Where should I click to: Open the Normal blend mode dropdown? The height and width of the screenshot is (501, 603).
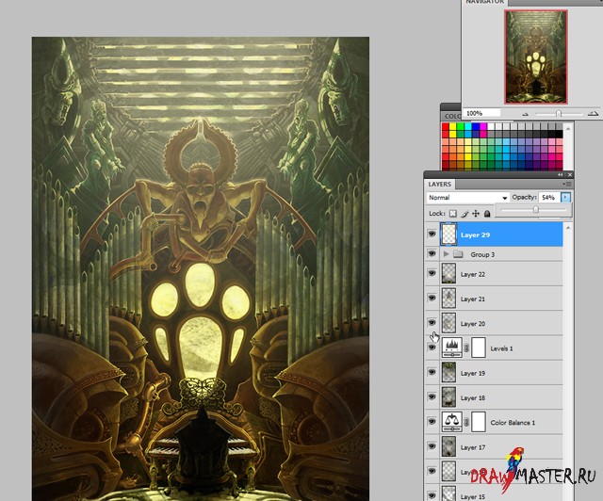coord(468,198)
